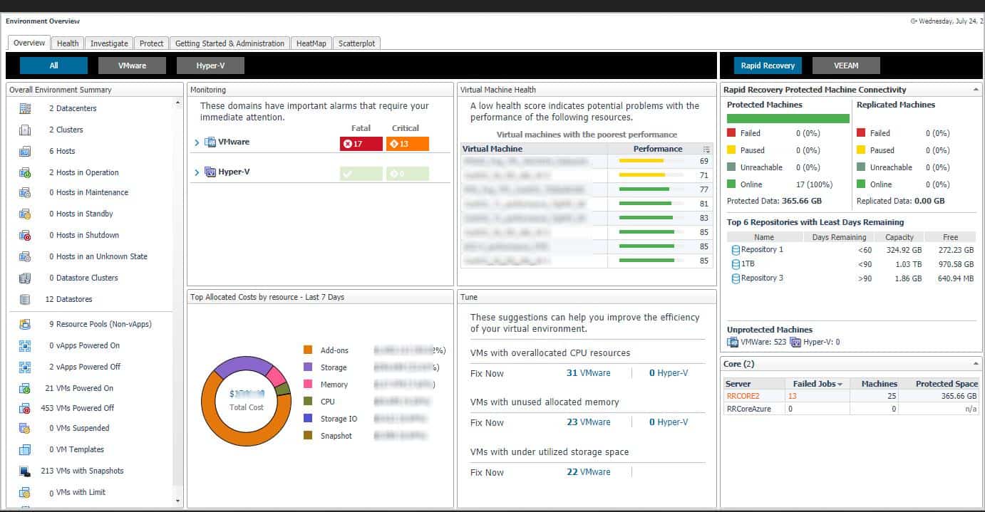
Task: Open 23 VMware unused allocated memory link
Action: [x=588, y=422]
